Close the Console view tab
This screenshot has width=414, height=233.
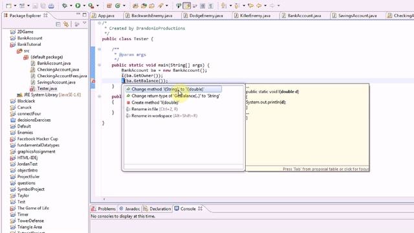[x=200, y=208]
